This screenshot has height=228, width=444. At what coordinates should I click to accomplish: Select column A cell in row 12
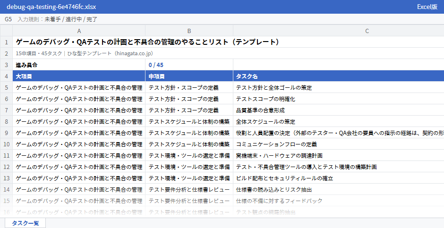[79, 167]
